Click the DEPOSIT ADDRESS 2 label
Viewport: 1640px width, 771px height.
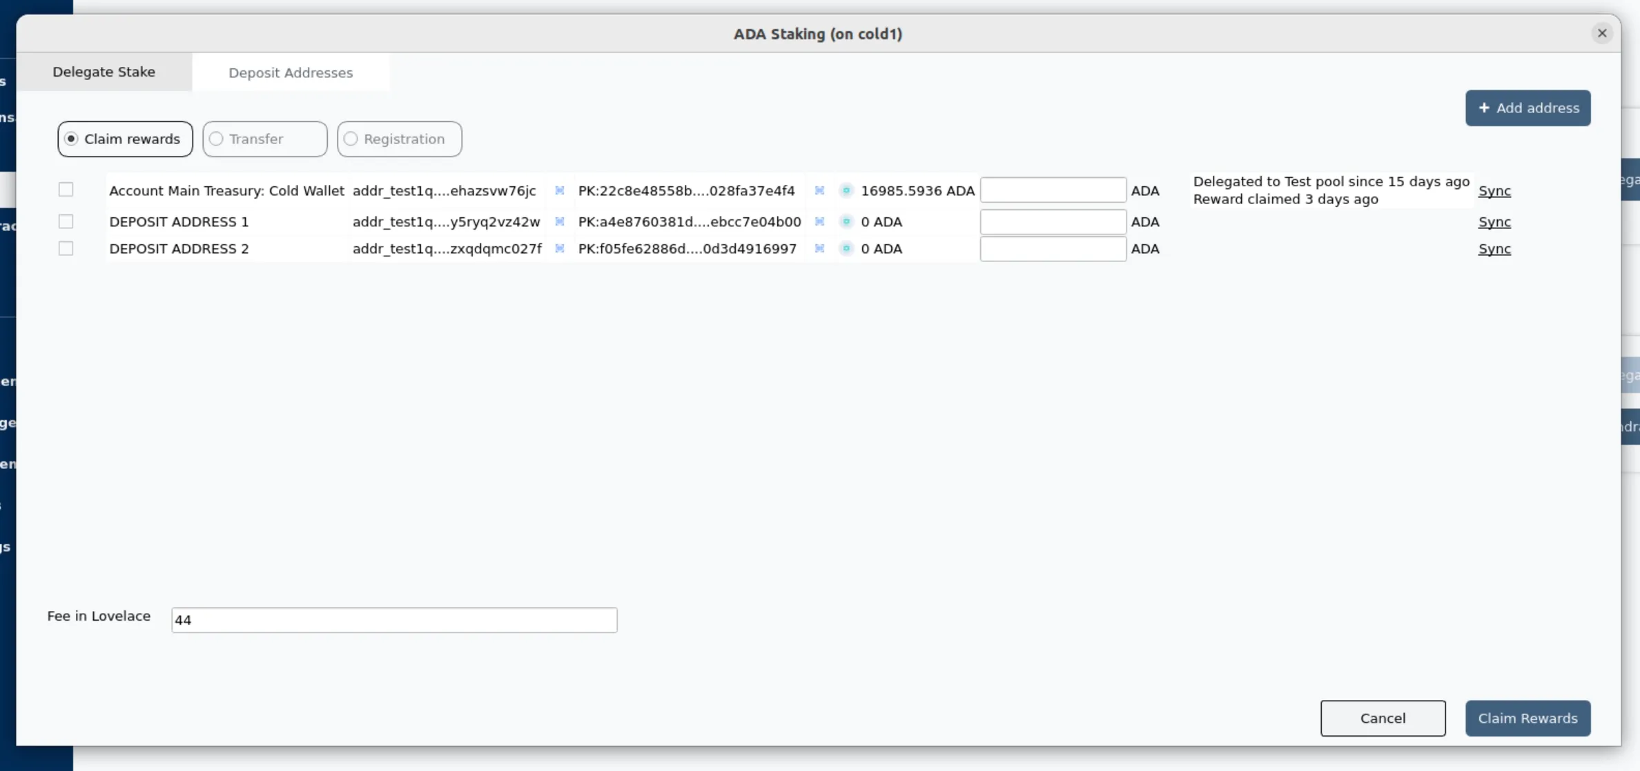point(179,248)
